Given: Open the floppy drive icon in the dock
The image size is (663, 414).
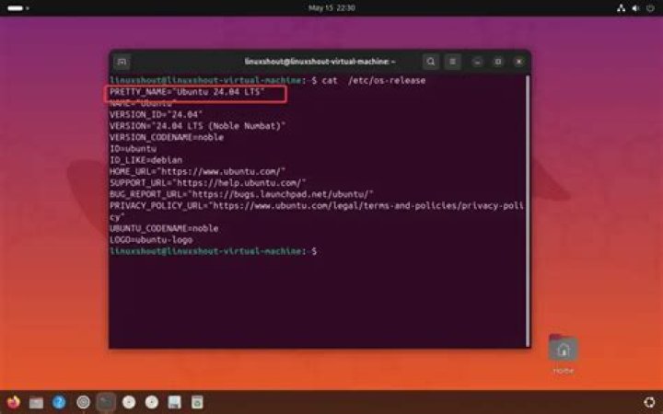Looking at the screenshot, I should [174, 402].
